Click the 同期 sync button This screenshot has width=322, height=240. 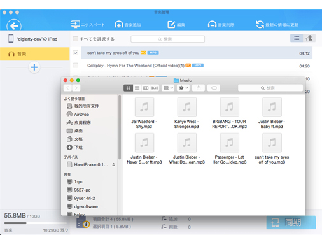pos(291,222)
